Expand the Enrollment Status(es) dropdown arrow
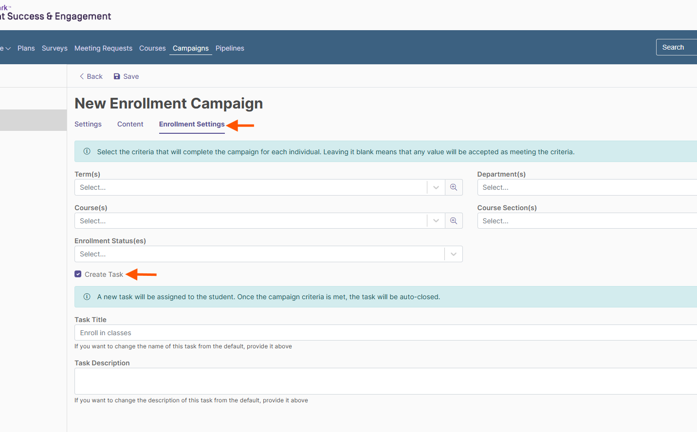The image size is (697, 432). pos(454,254)
